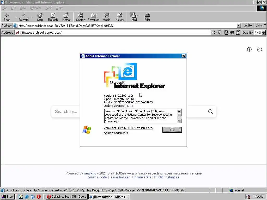Click the Back toolbar button

[7, 17]
